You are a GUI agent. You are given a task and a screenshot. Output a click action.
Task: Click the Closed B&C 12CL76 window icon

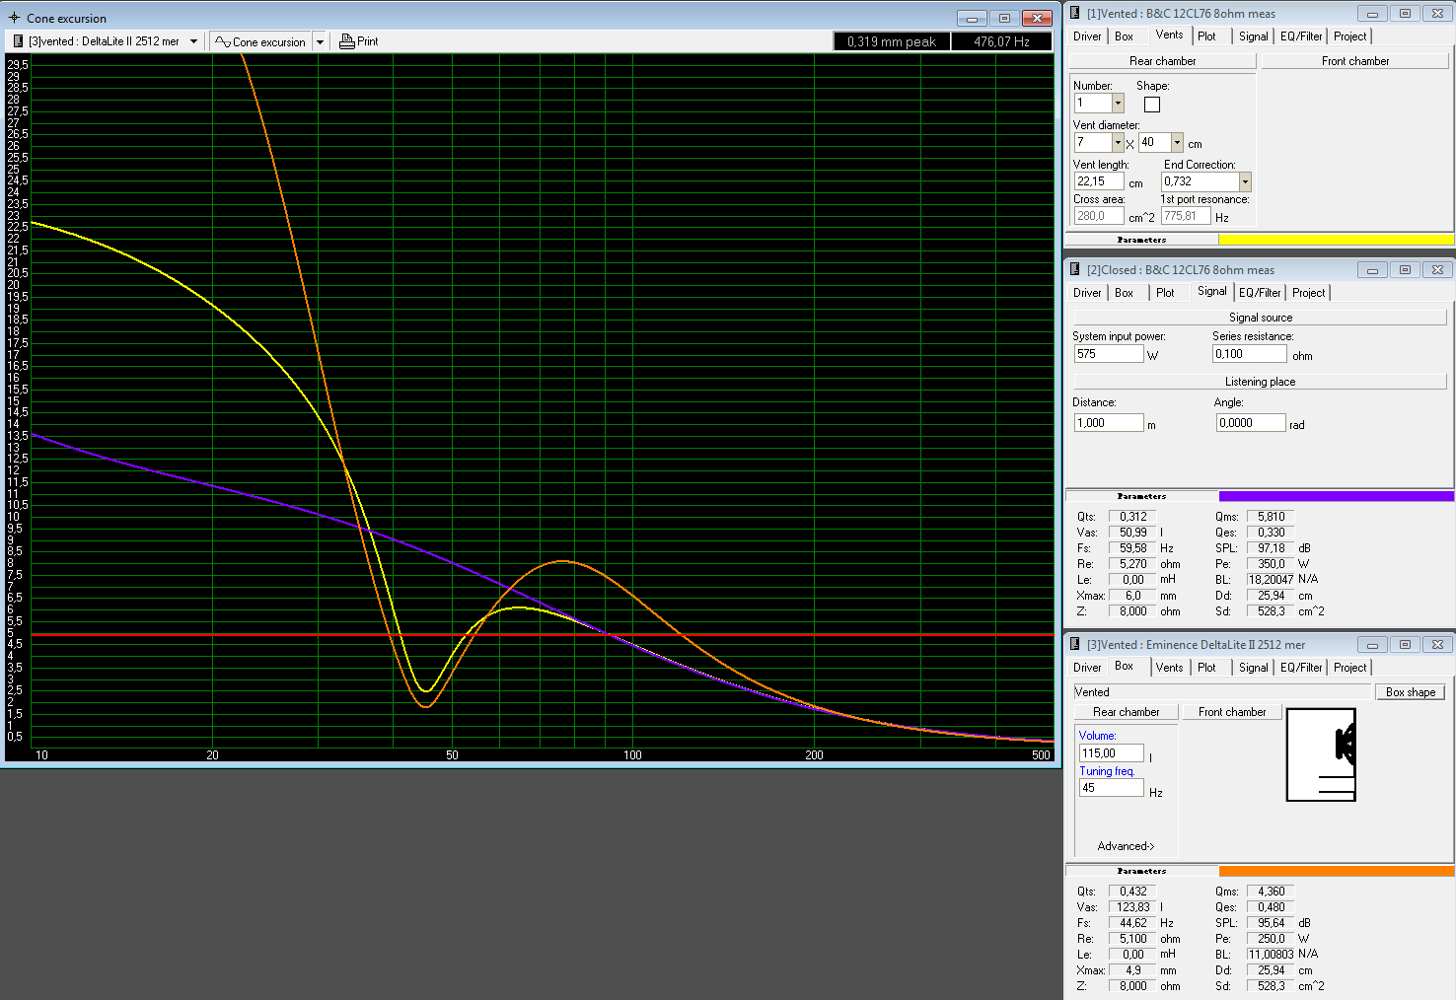point(1074,269)
